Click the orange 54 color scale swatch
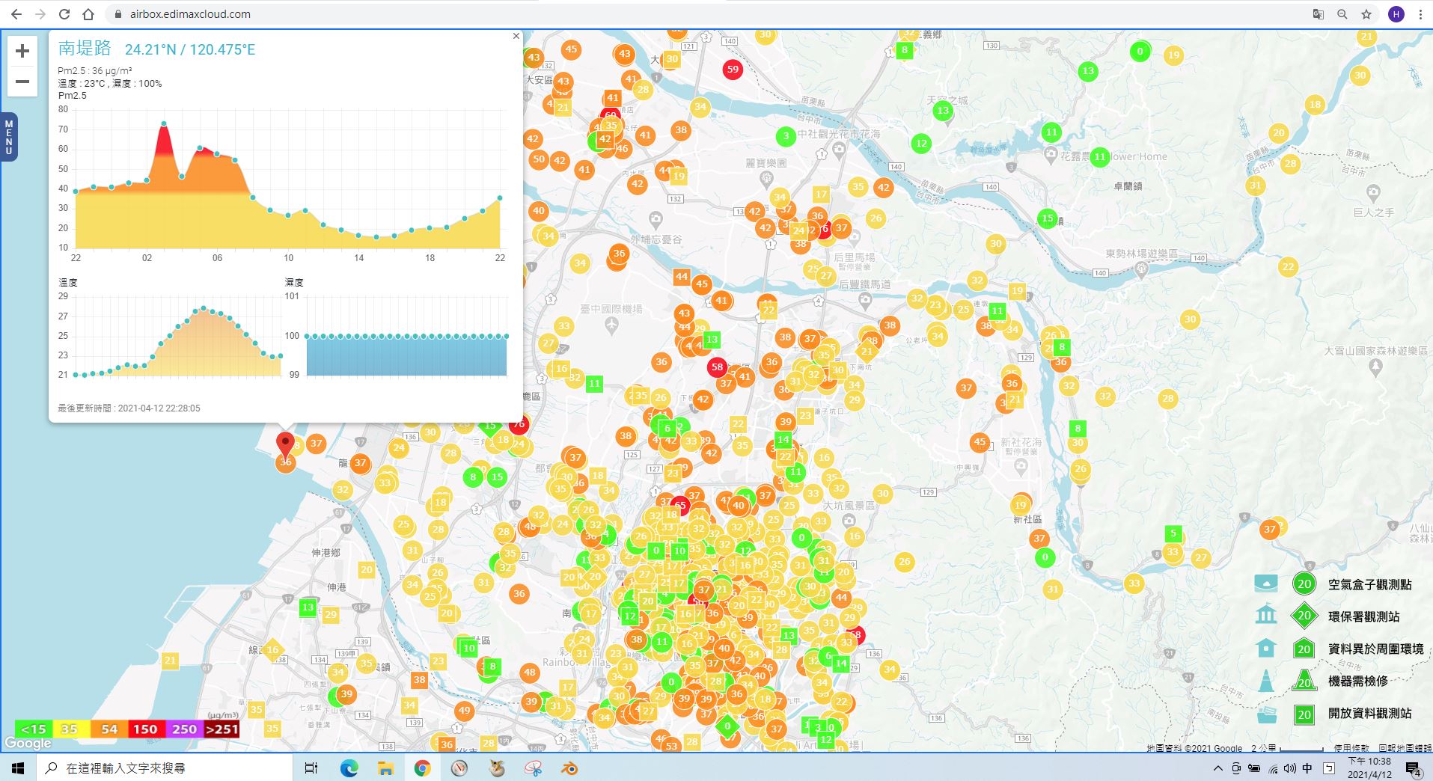This screenshot has height=781, width=1433. coord(109,729)
